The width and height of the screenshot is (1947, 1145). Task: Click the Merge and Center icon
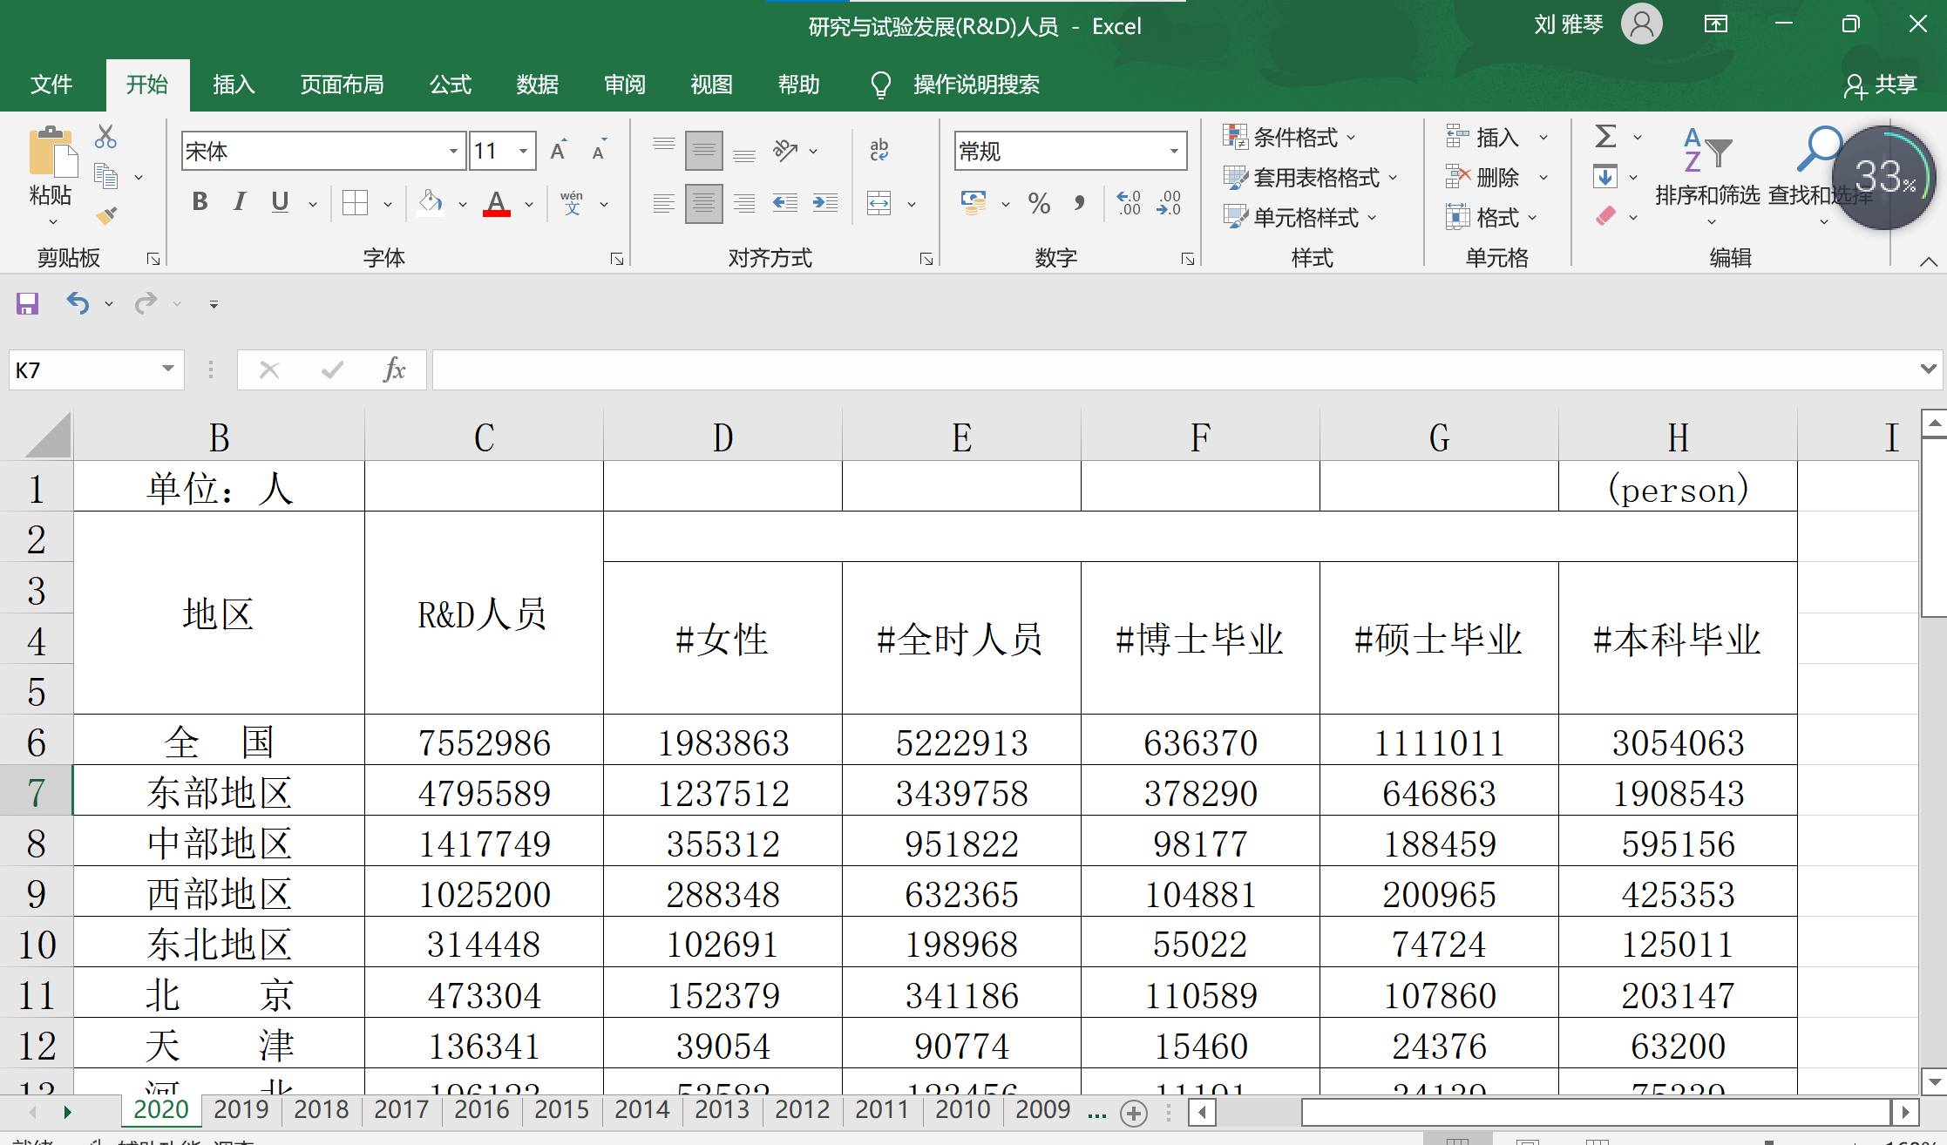879,204
